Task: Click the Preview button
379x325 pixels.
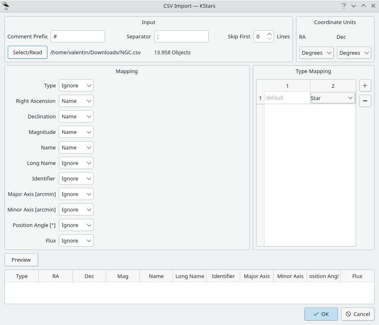Action: (x=21, y=260)
